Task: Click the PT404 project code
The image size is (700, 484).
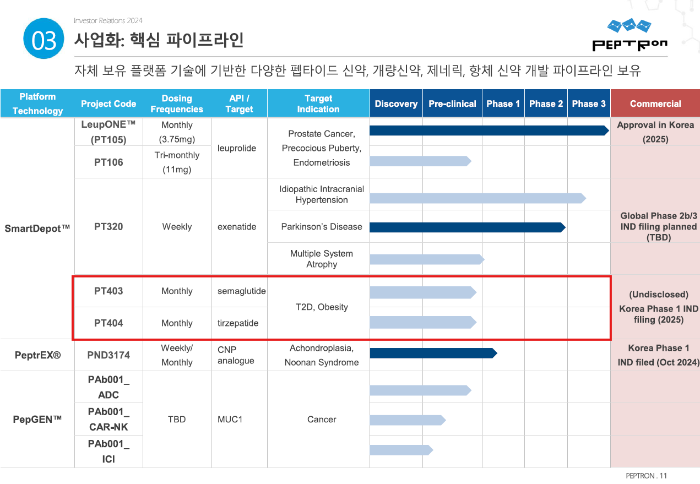Action: click(108, 323)
